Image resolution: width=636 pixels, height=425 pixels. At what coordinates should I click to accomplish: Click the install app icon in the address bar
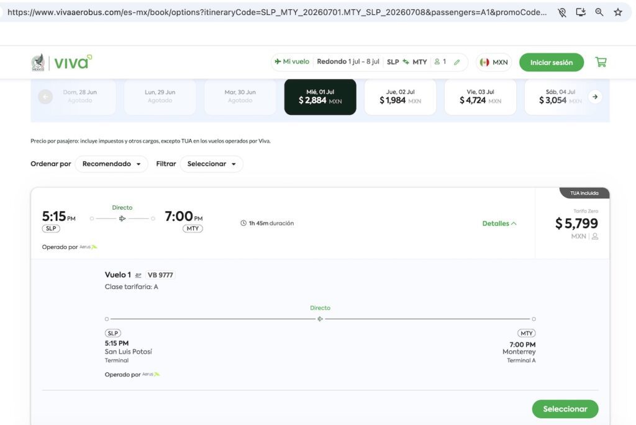click(581, 12)
